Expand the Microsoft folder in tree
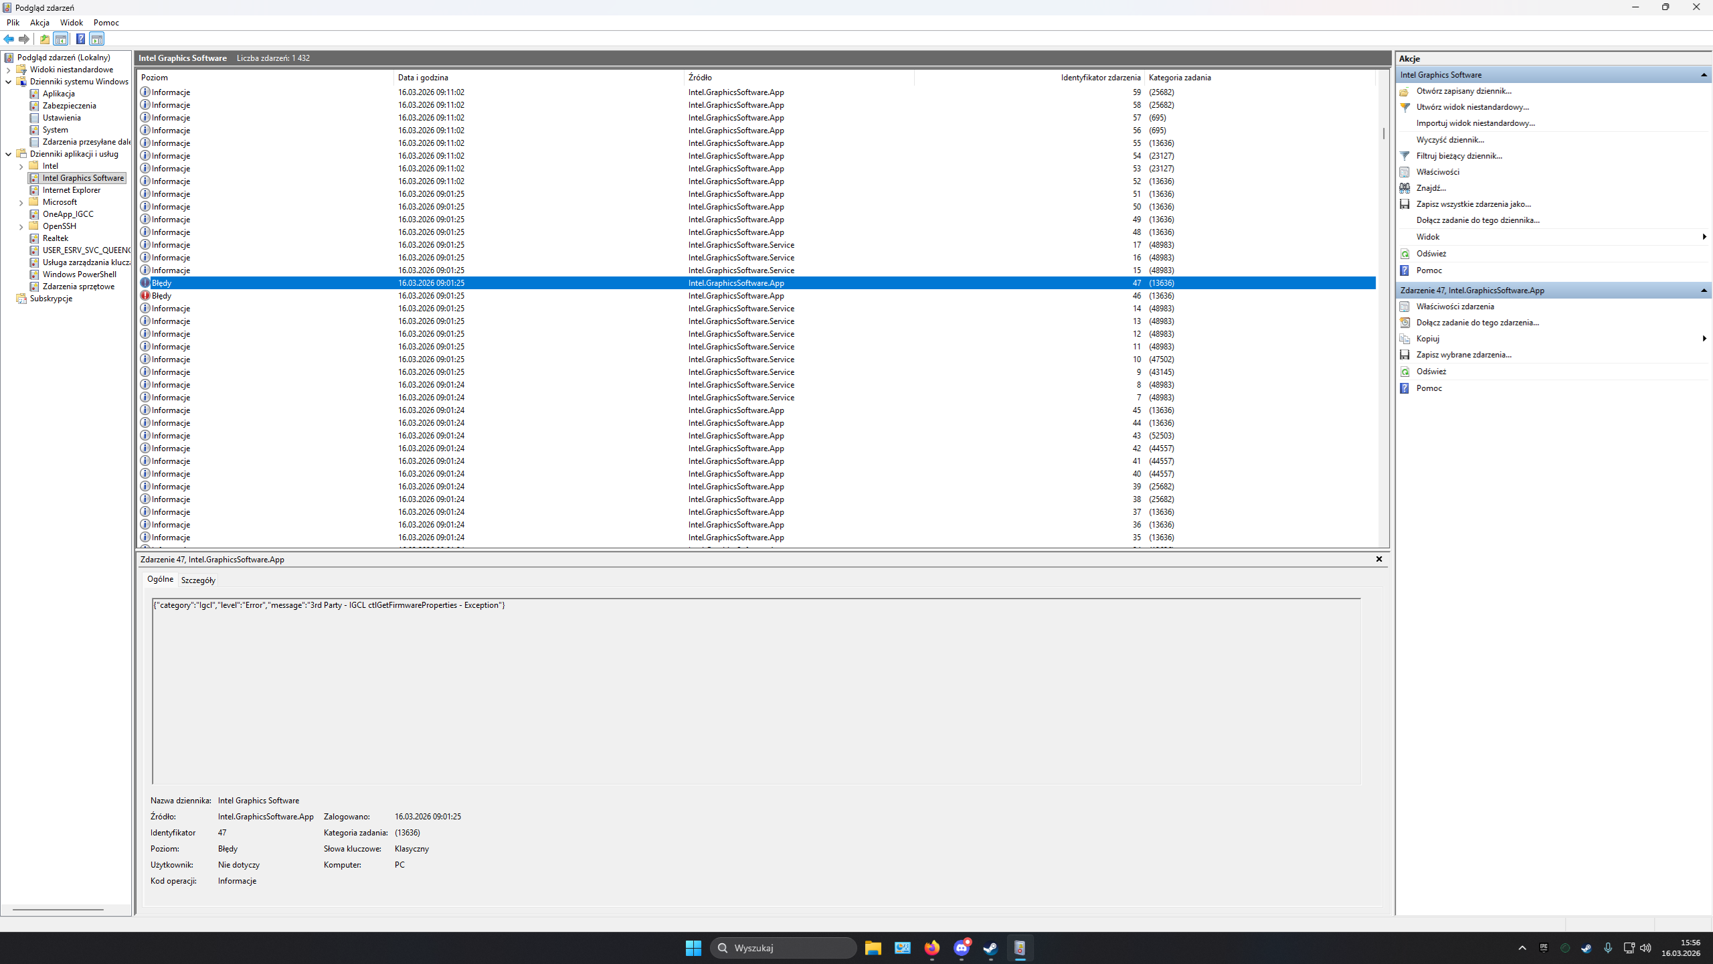1713x964 pixels. [x=21, y=202]
